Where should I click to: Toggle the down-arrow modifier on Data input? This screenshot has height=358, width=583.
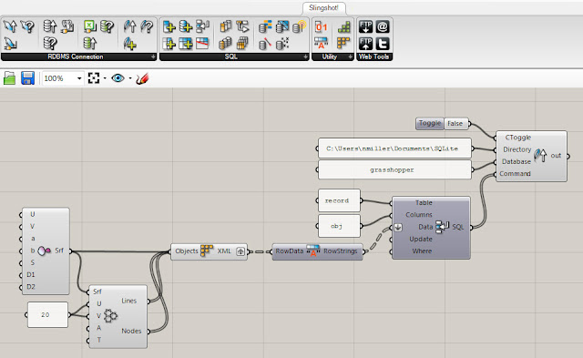(x=398, y=227)
